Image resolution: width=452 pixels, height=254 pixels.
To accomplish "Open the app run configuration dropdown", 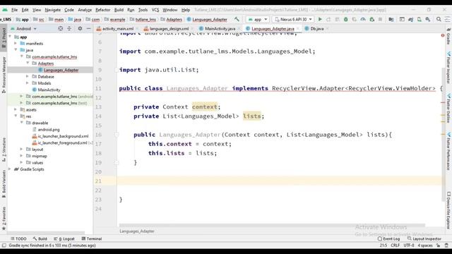I will click(258, 19).
